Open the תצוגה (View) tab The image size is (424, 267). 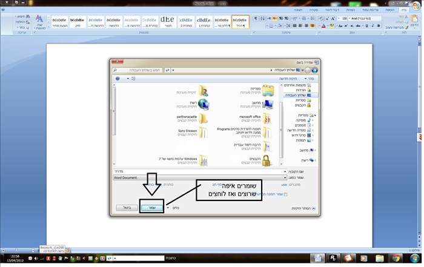pyautogui.click(x=298, y=10)
